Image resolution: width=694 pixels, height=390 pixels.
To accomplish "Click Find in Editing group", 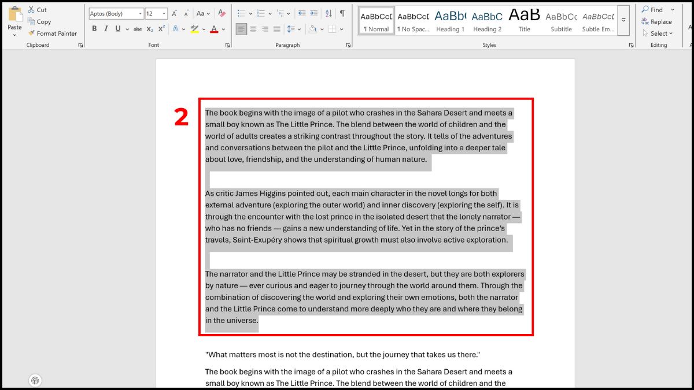I will 652,10.
